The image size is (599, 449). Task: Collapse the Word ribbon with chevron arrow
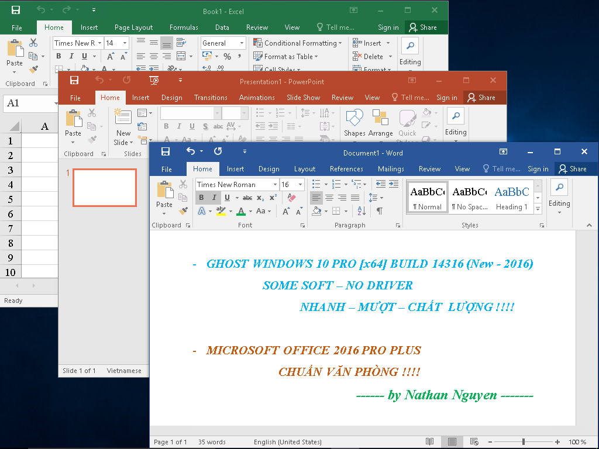point(589,225)
